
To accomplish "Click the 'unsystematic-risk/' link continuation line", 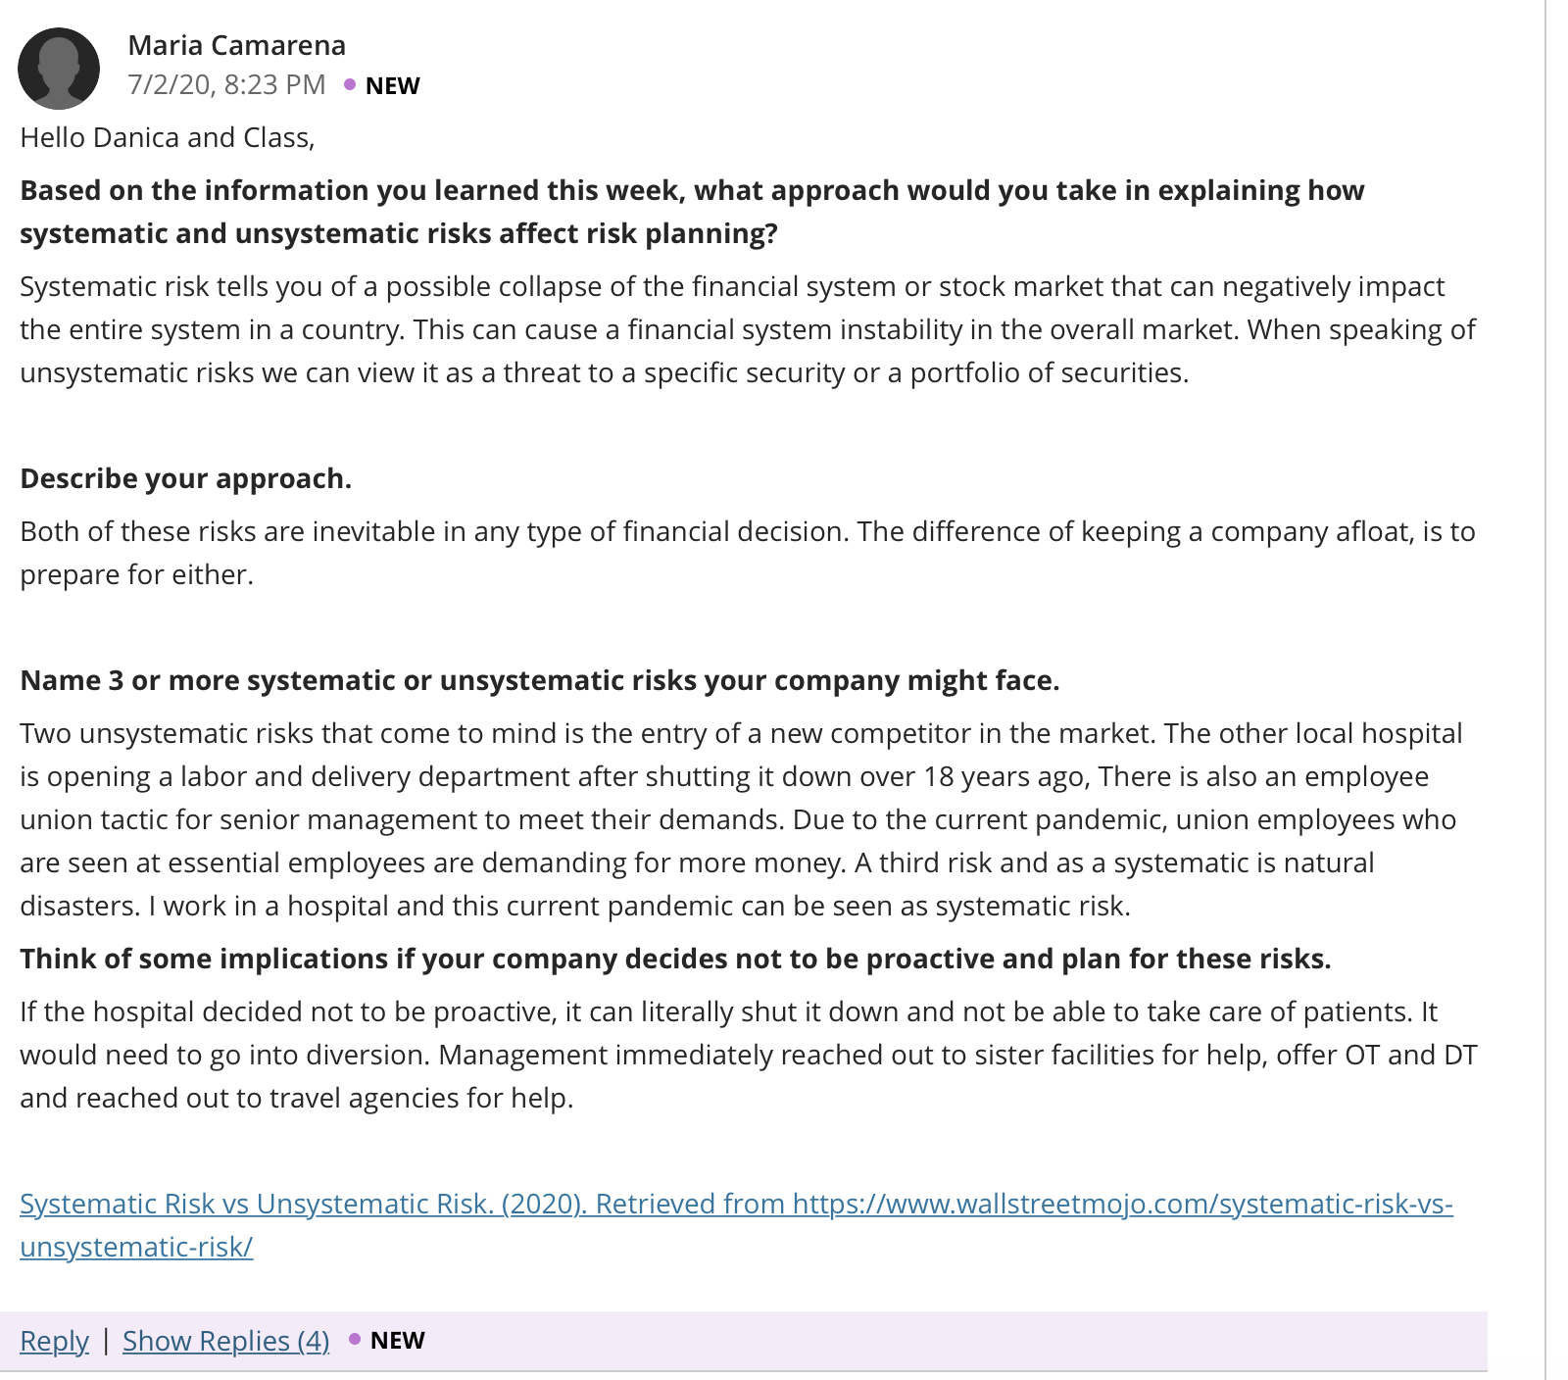I will tap(136, 1247).
